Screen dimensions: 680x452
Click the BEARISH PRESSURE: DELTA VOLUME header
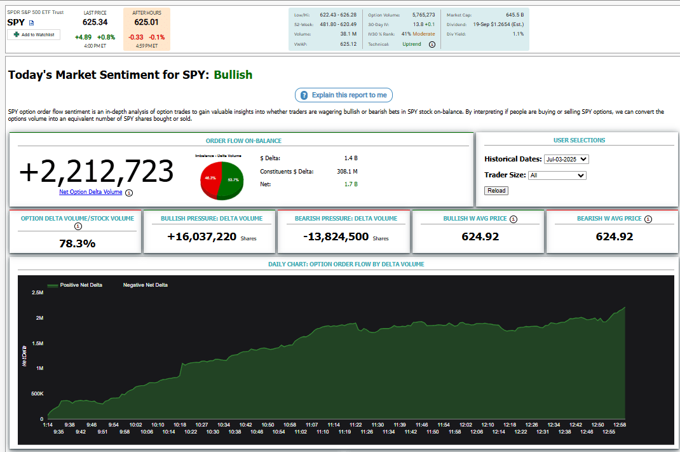346,219
